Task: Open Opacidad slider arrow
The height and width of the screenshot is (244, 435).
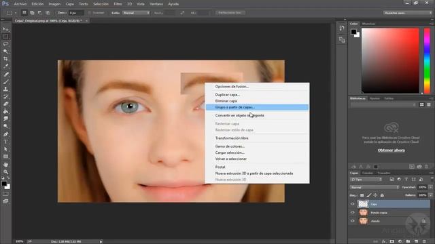Action: point(430,187)
